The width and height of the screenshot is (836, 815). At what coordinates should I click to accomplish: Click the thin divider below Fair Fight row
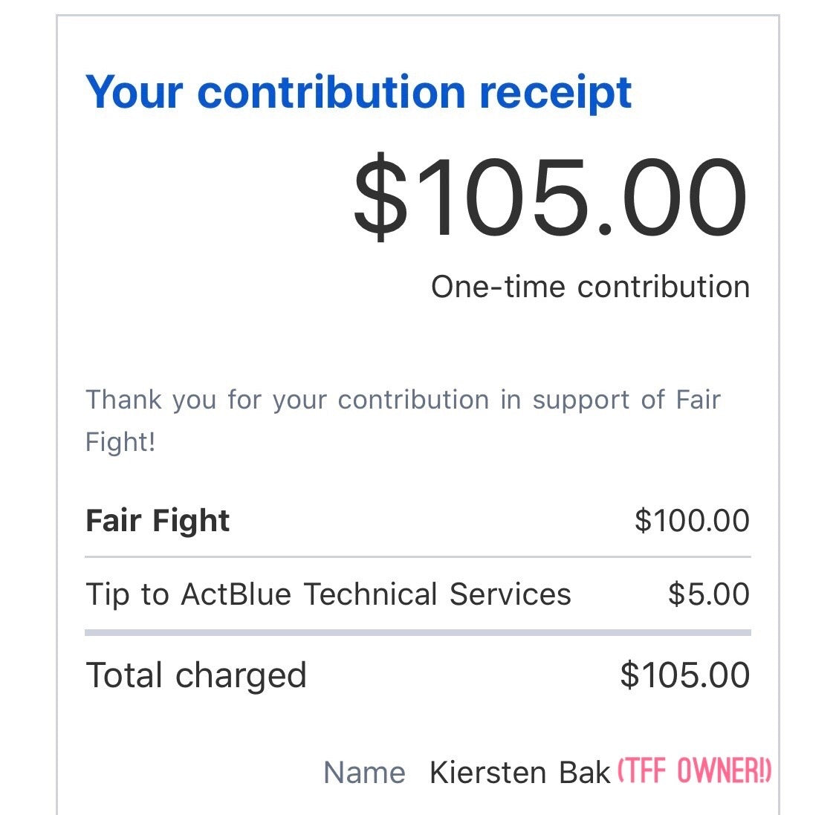coord(418,556)
